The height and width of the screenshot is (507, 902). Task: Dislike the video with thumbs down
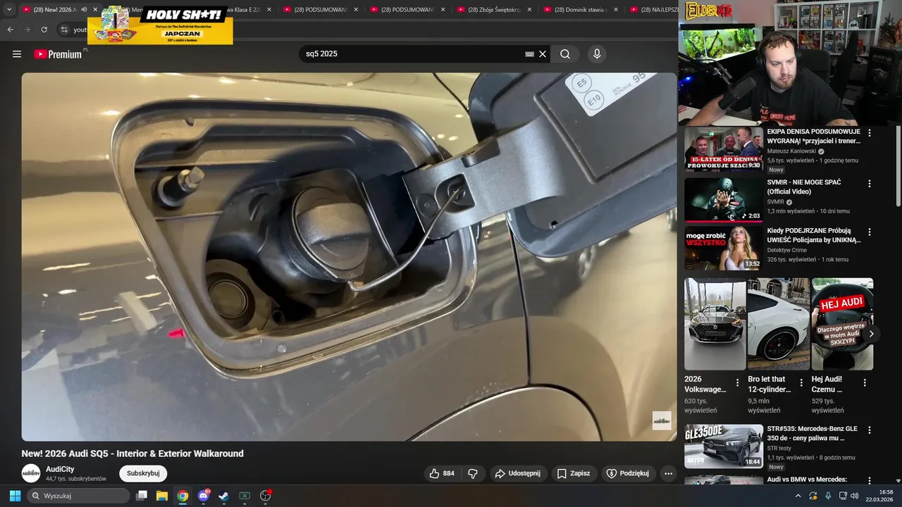[x=473, y=473]
